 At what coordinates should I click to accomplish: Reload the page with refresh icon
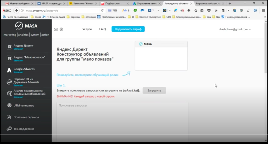click(x=102, y=10)
